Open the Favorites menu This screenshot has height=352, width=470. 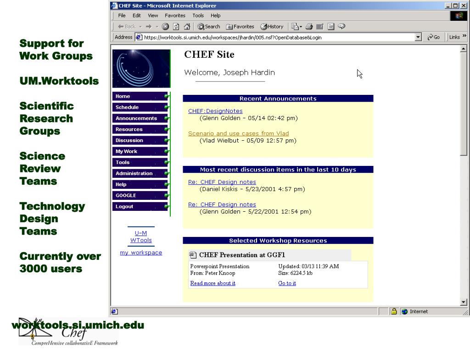[x=175, y=16]
